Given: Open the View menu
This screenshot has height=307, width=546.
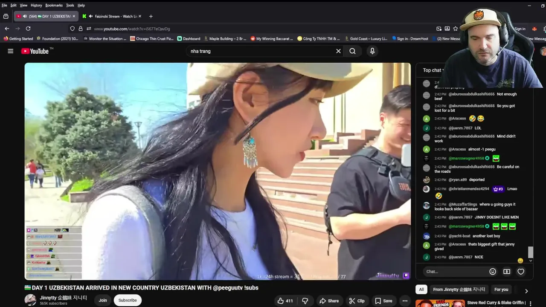Looking at the screenshot, I should pyautogui.click(x=23, y=5).
